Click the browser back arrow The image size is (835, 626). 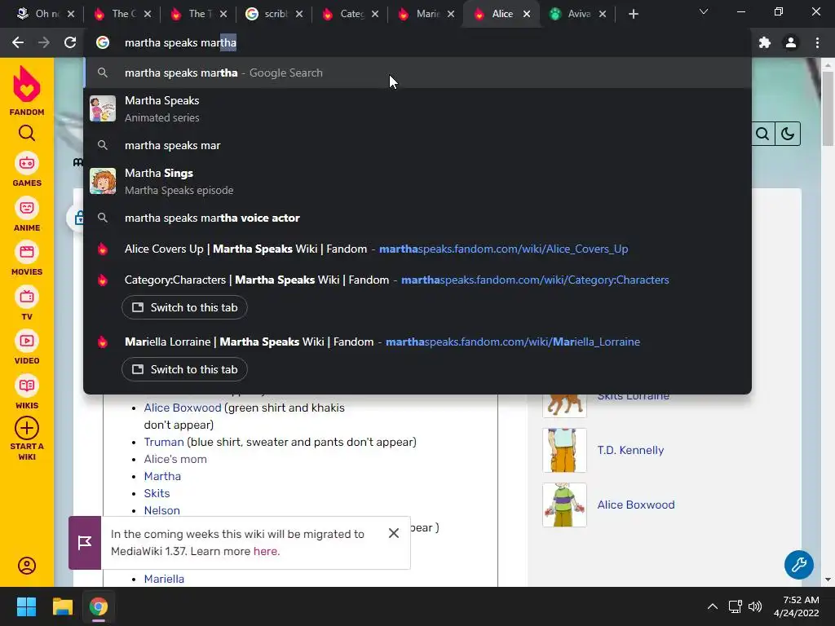click(18, 42)
